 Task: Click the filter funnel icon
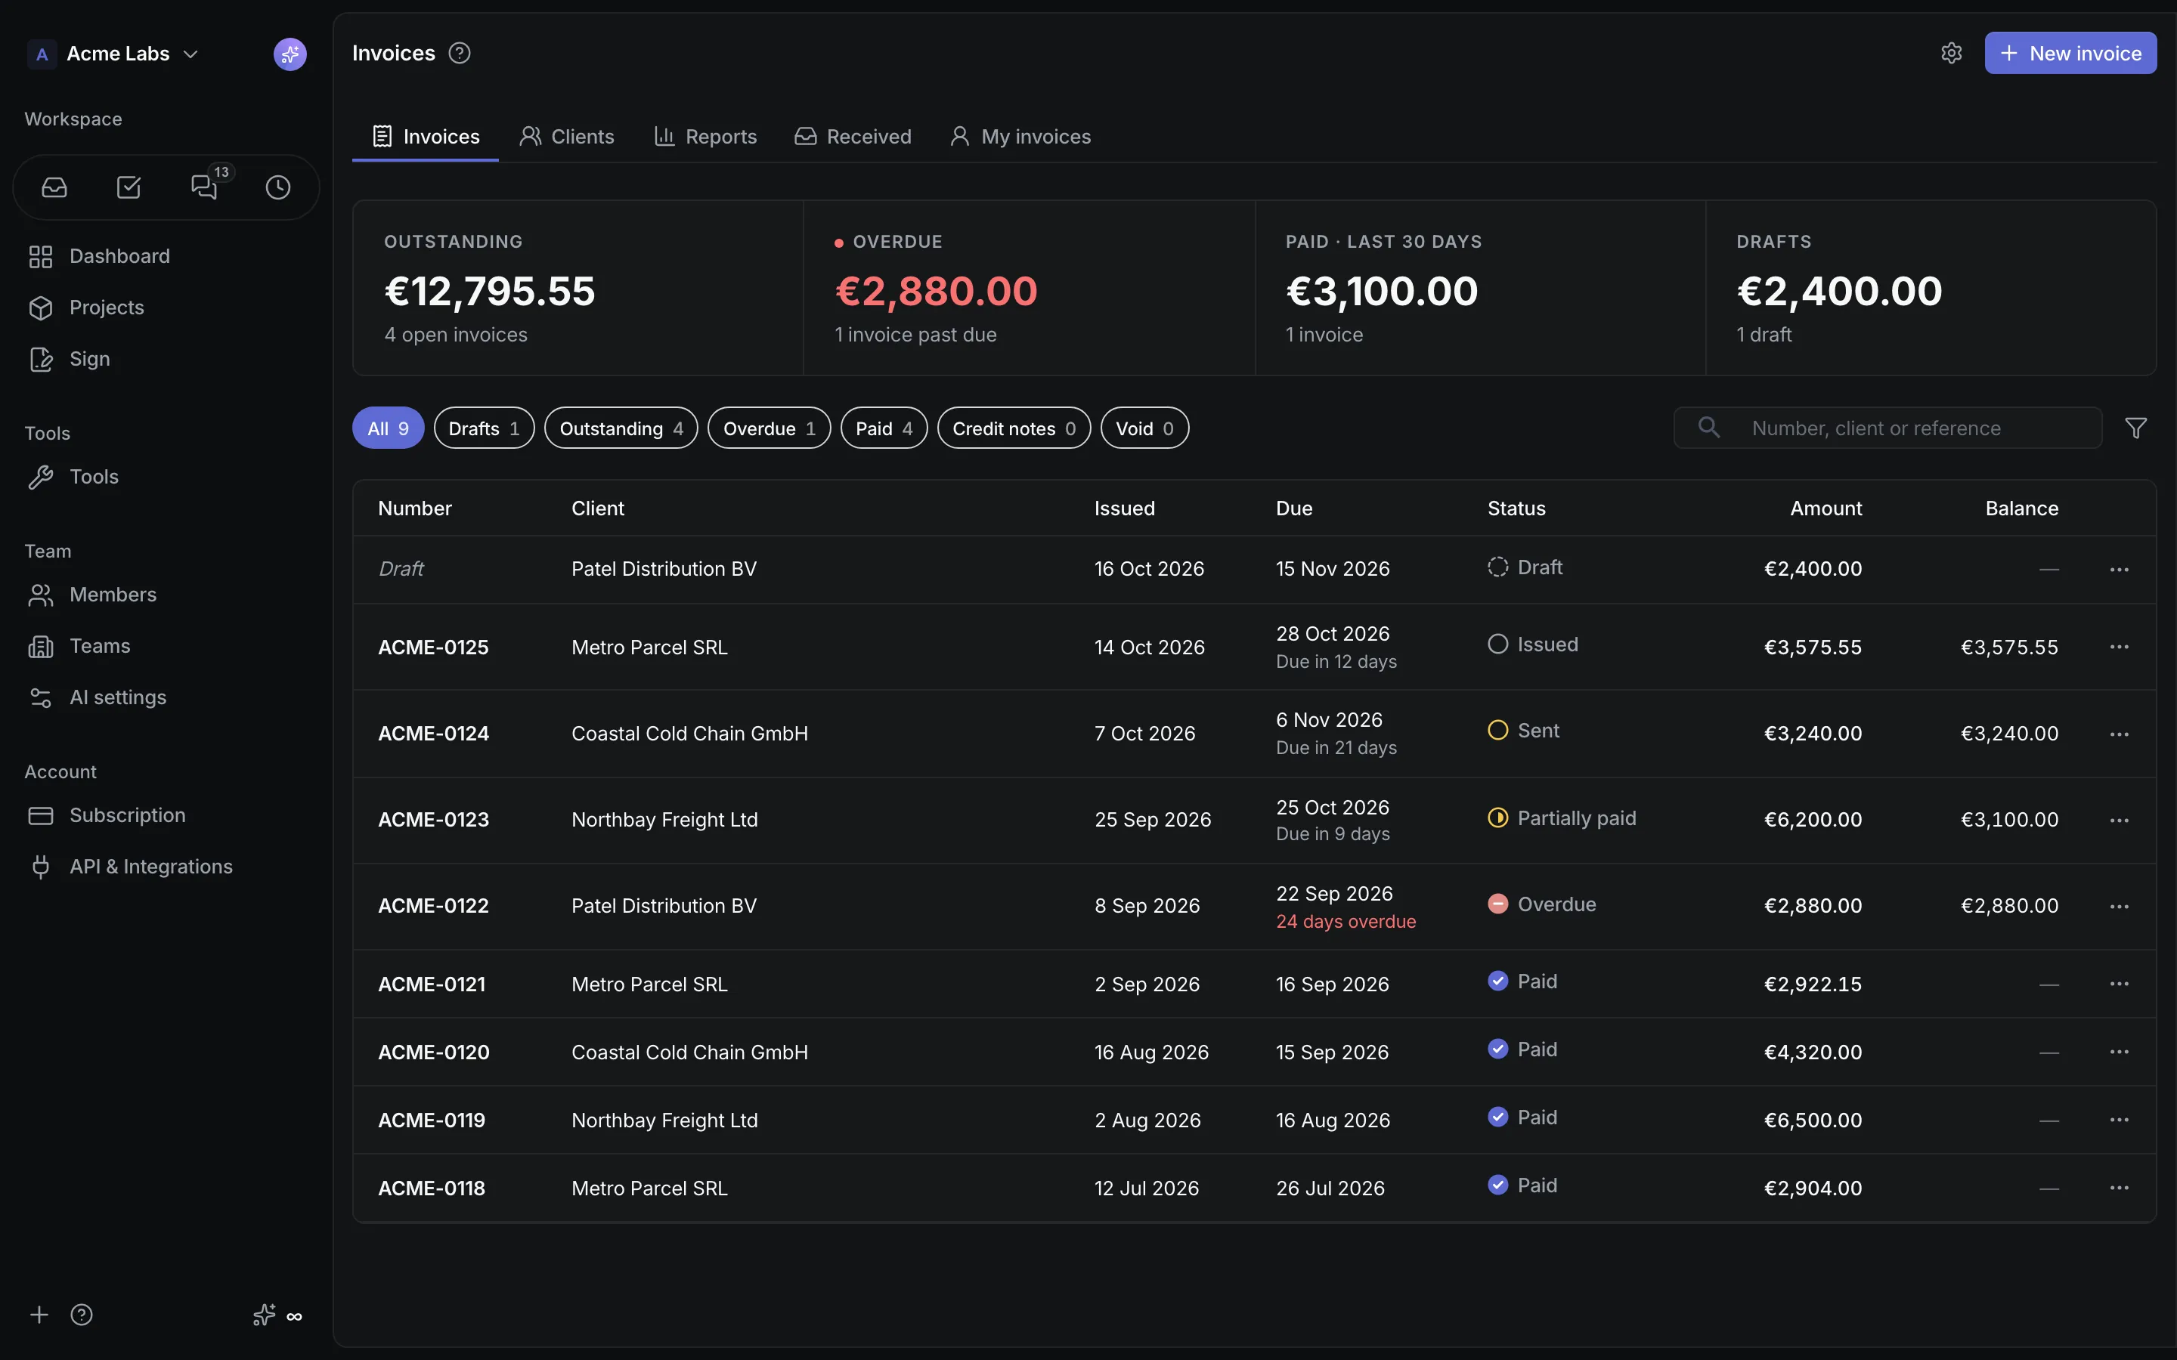(2135, 428)
